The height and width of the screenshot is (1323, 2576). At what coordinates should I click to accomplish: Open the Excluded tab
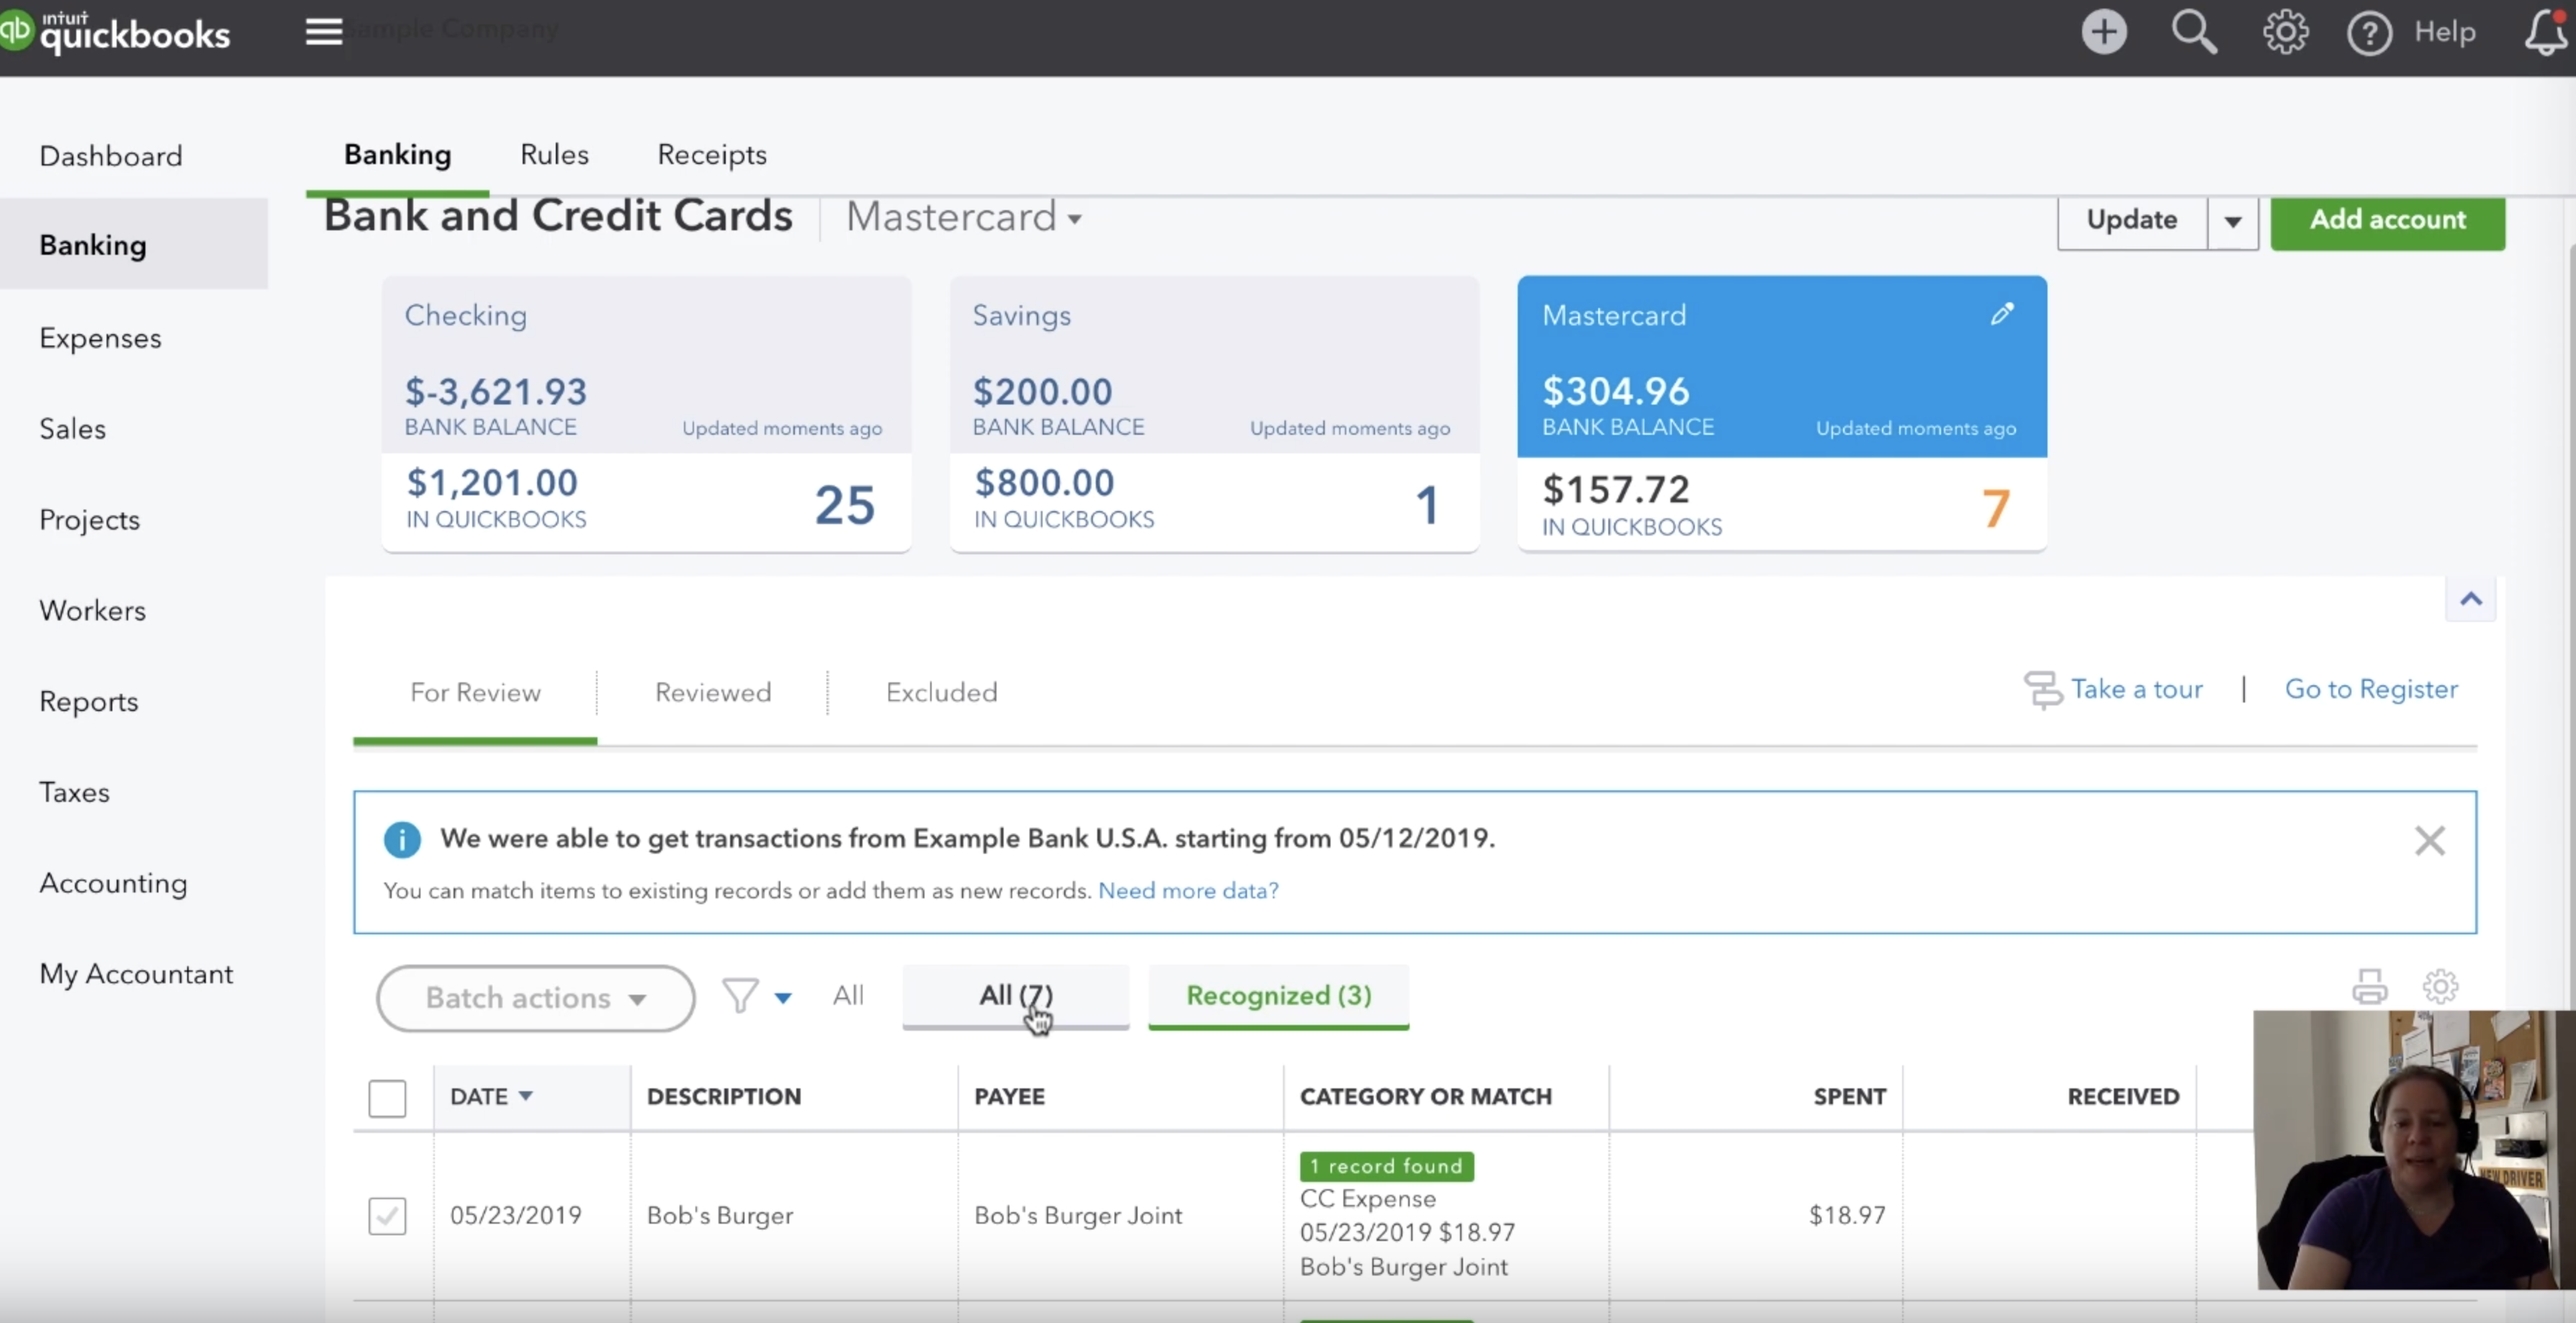(x=941, y=693)
